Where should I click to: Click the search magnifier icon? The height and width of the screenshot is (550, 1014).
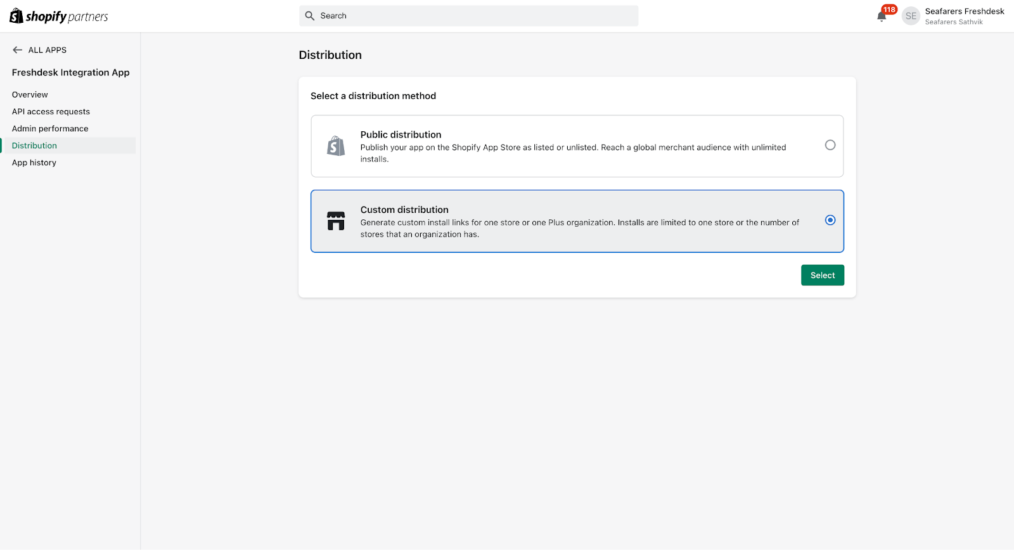(310, 16)
